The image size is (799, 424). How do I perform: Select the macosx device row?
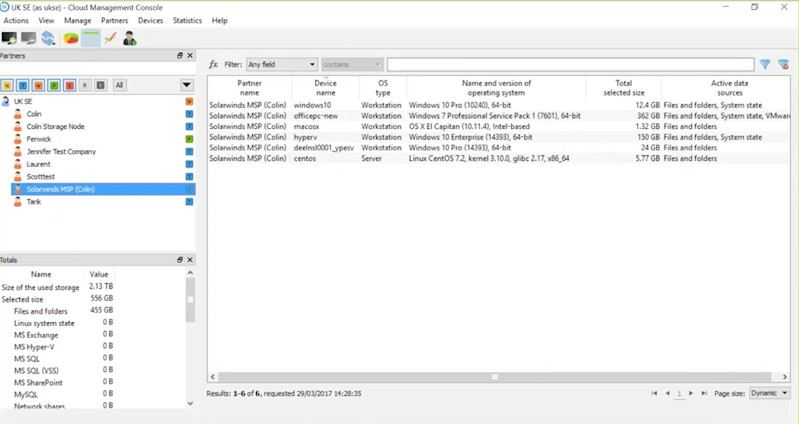click(499, 126)
